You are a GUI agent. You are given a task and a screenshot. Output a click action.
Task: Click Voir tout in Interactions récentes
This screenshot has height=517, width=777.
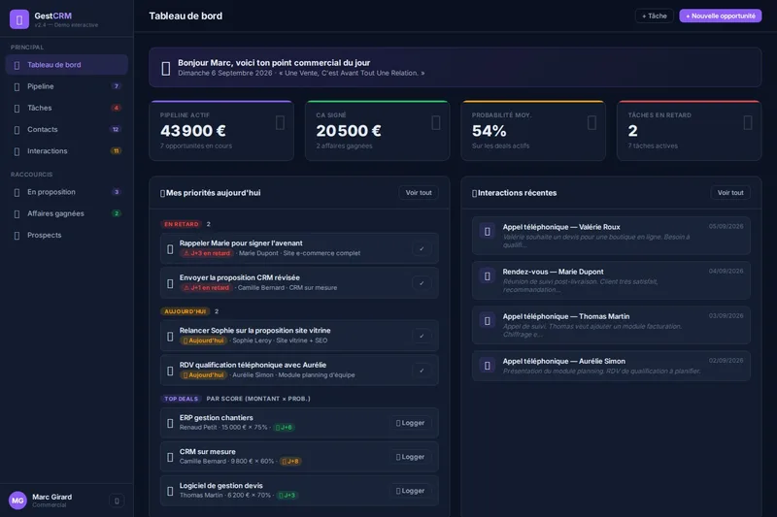tap(730, 192)
